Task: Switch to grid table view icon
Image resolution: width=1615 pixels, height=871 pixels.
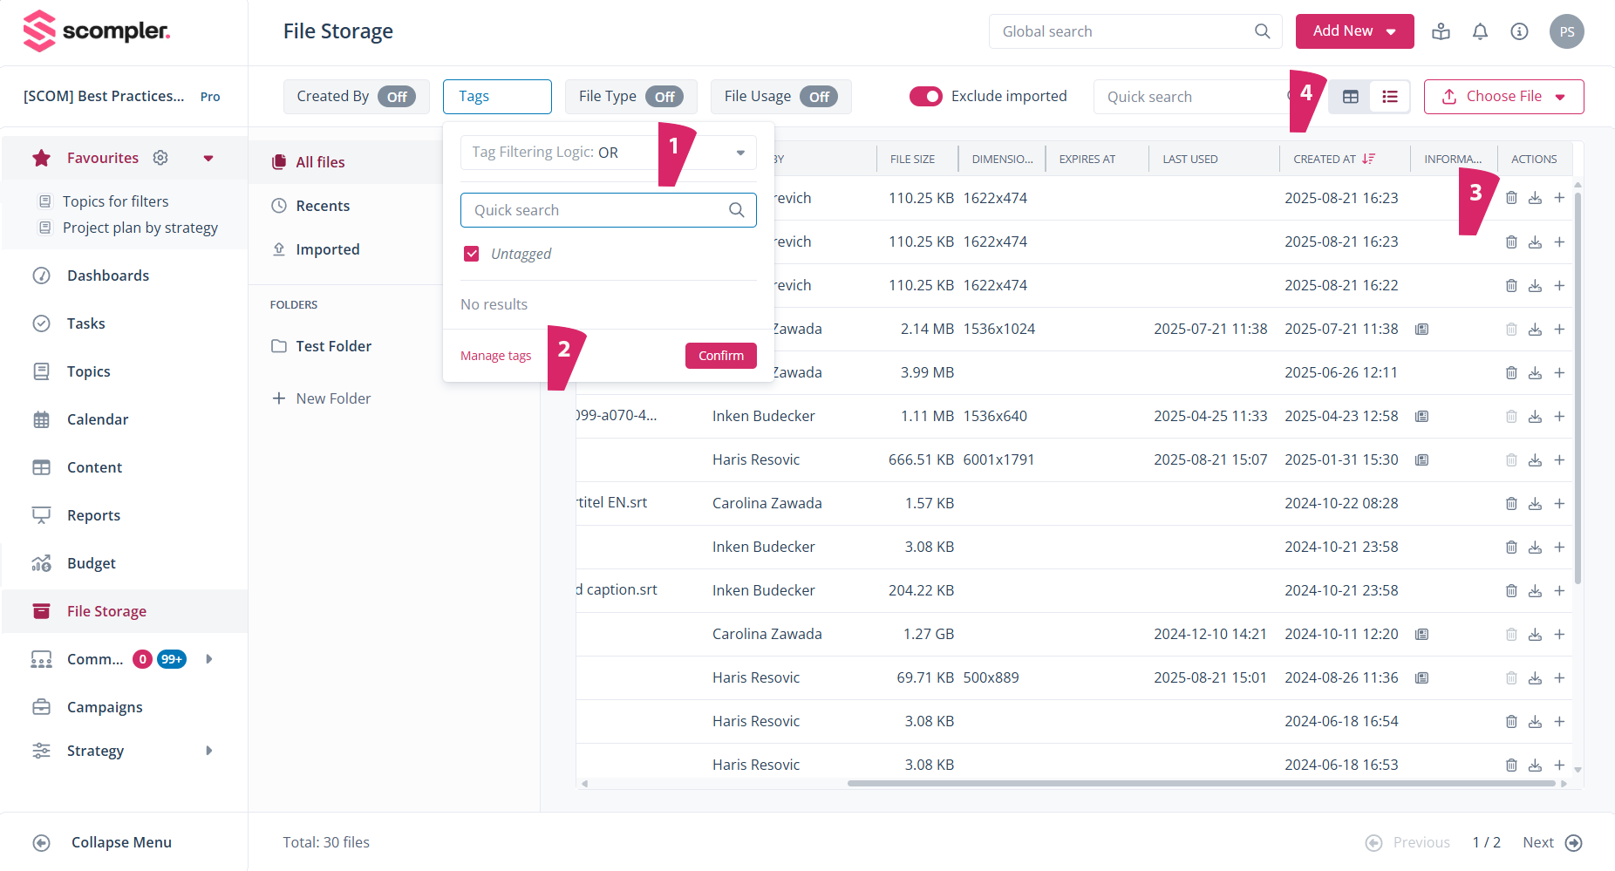Action: coord(1350,97)
